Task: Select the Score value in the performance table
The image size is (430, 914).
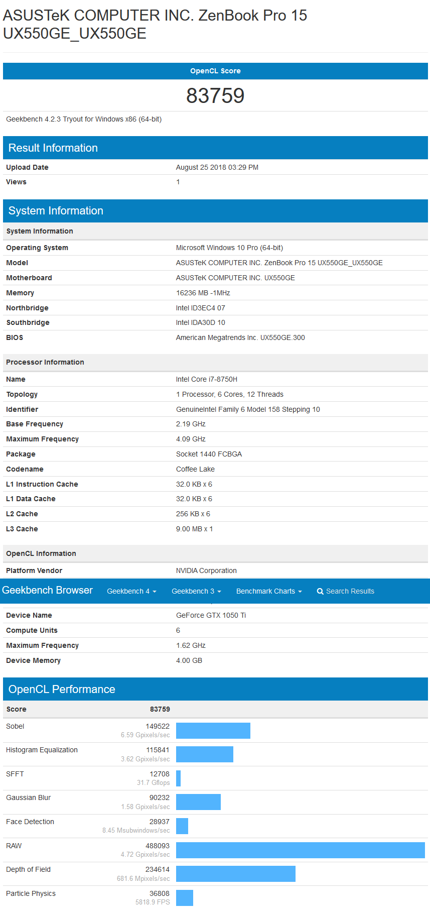Action: (x=160, y=709)
